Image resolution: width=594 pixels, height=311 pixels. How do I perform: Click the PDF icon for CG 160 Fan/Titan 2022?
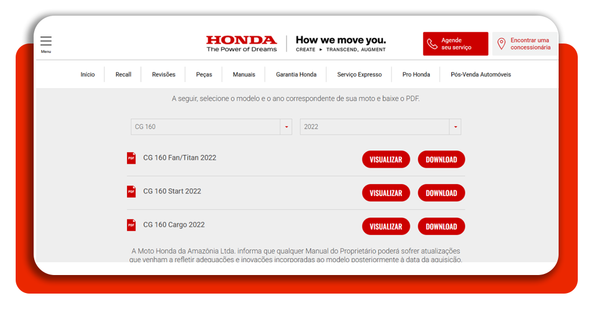131,158
